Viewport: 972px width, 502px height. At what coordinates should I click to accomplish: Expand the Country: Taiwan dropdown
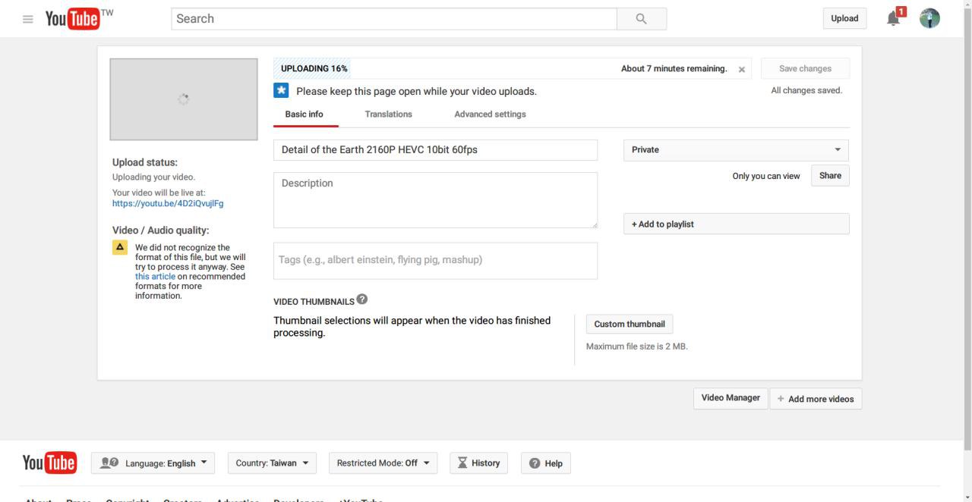pyautogui.click(x=272, y=463)
